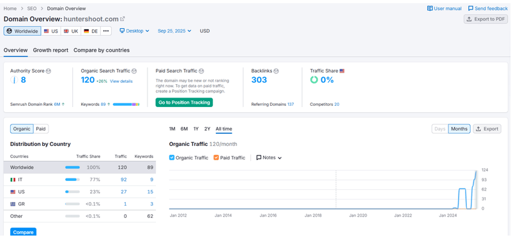
Task: Click the Greece flag in the GR row
Action: click(13, 204)
